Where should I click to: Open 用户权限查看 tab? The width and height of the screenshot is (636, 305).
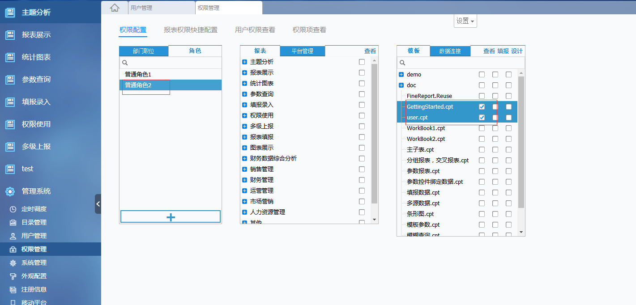point(255,30)
